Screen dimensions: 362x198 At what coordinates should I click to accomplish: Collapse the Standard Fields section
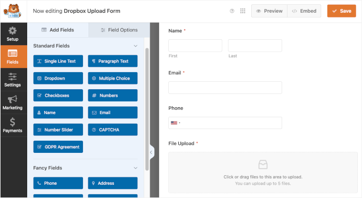[136, 46]
